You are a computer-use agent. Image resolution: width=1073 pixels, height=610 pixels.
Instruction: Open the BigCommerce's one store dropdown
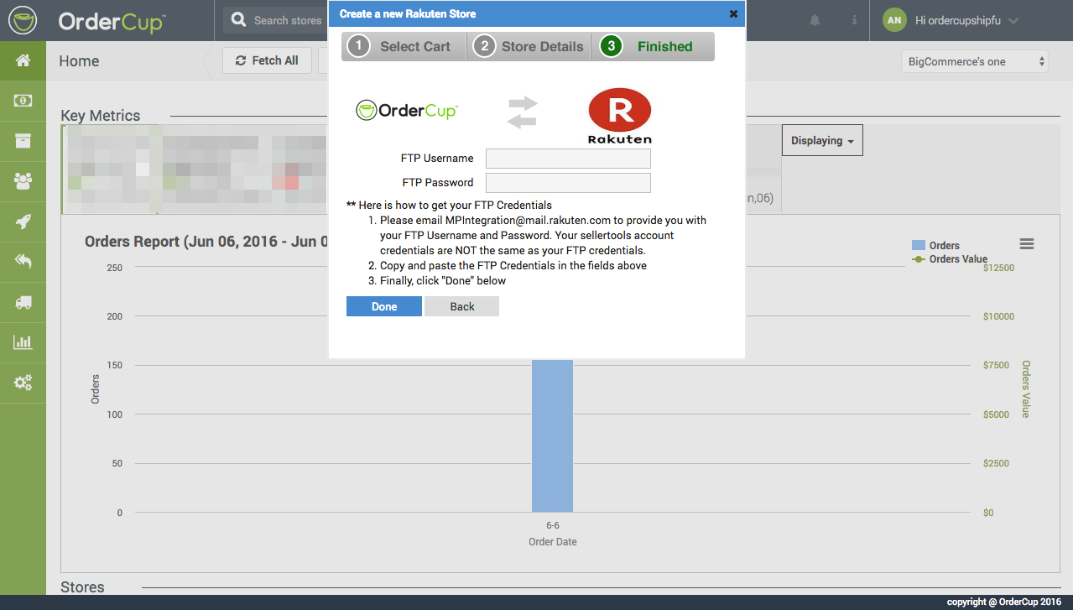tap(975, 61)
